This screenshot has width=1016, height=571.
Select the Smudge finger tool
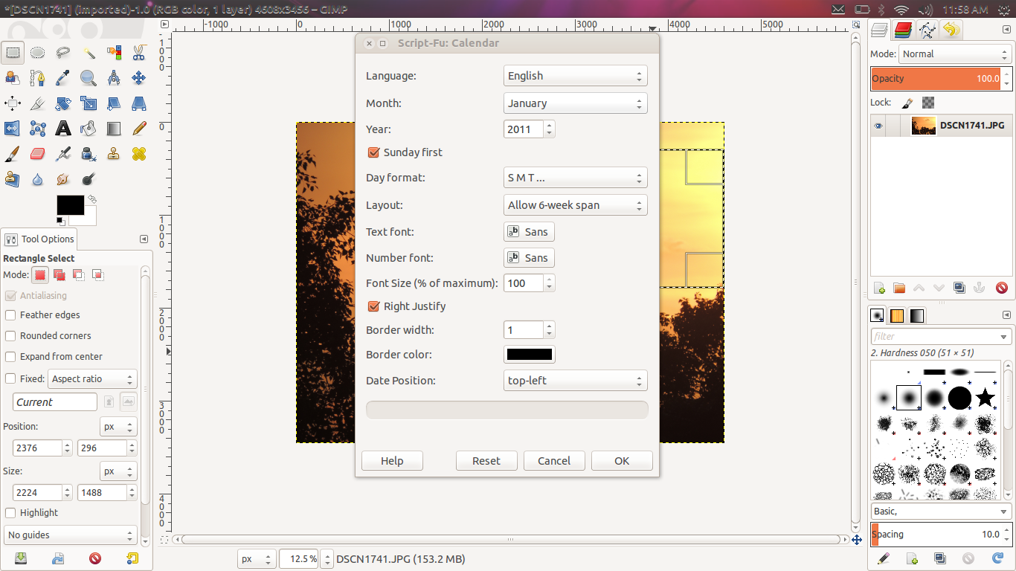(63, 179)
